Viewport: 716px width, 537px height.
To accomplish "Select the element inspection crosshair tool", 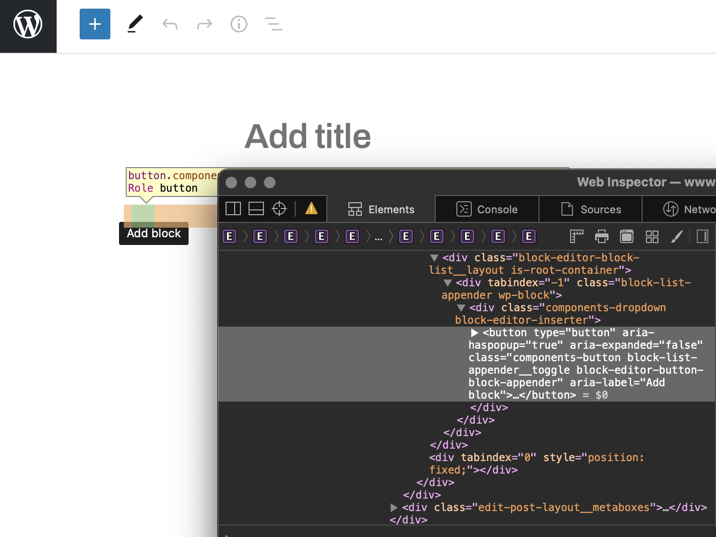I will pyautogui.click(x=279, y=208).
